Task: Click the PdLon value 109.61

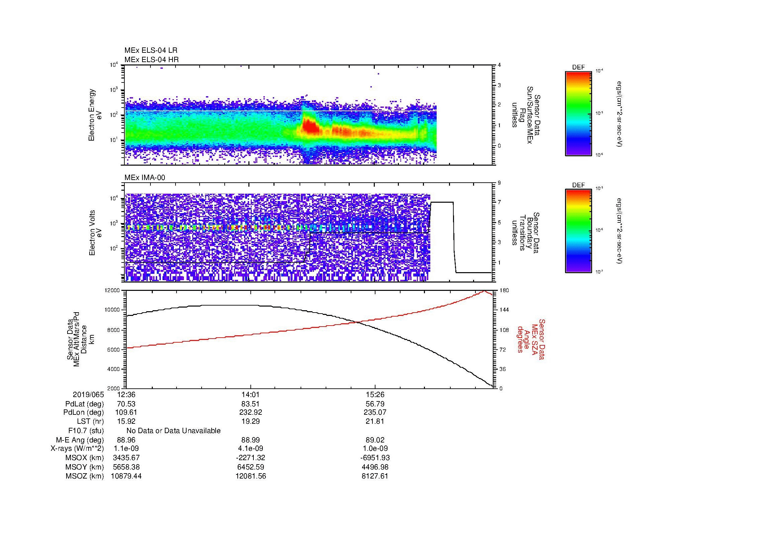Action: pyautogui.click(x=126, y=412)
